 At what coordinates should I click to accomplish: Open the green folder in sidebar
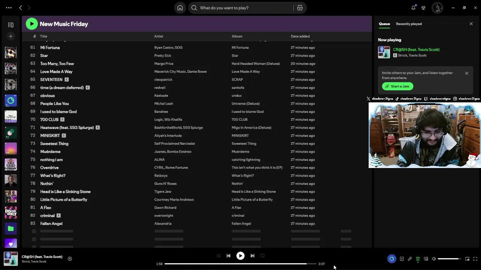point(11,228)
